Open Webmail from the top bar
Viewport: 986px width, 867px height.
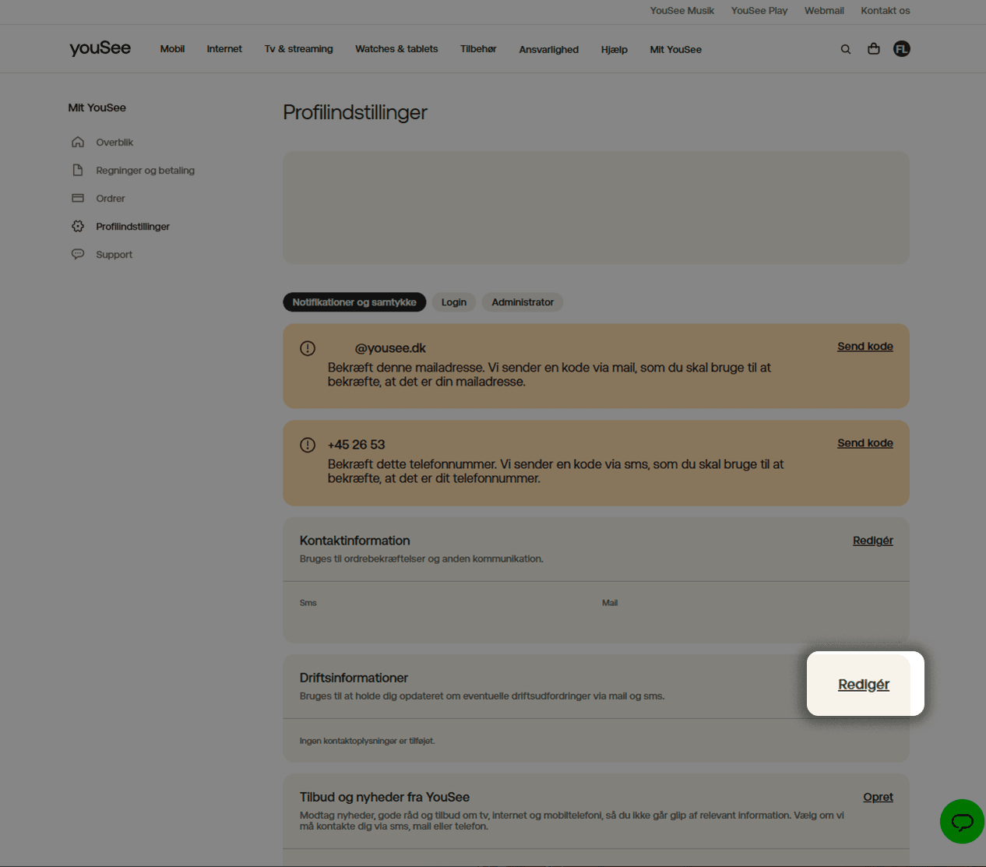pos(823,11)
